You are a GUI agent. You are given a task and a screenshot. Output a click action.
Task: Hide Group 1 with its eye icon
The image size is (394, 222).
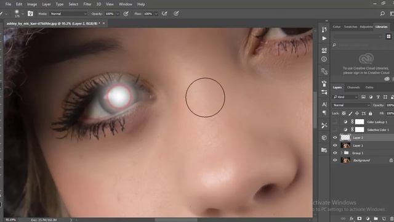335,153
